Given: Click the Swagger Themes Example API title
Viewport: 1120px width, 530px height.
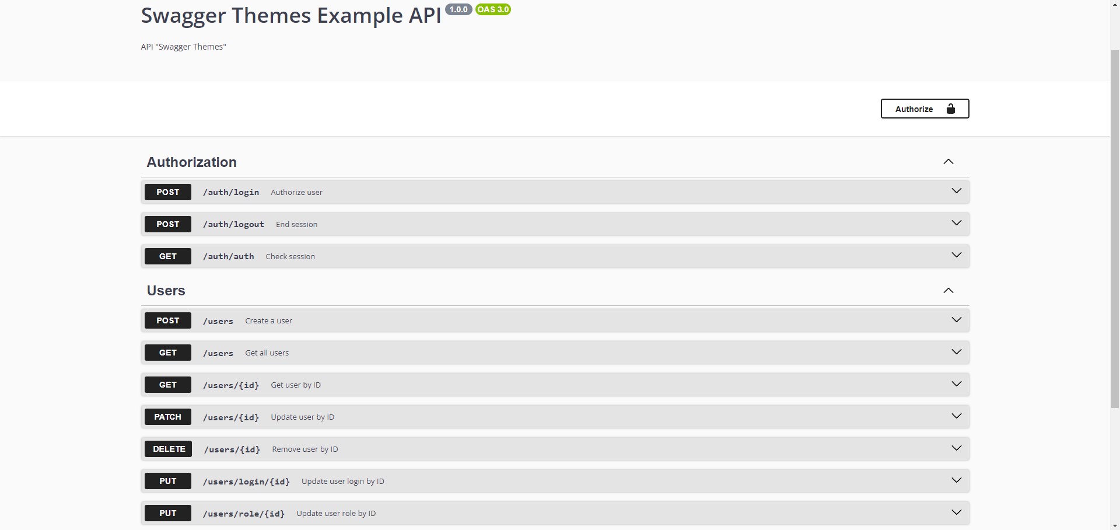Looking at the screenshot, I should click(291, 16).
